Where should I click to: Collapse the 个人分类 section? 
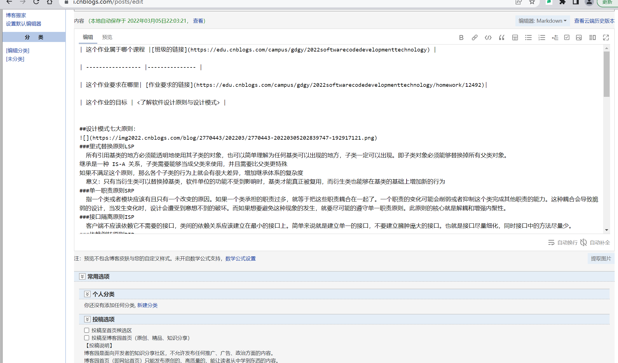click(x=87, y=294)
